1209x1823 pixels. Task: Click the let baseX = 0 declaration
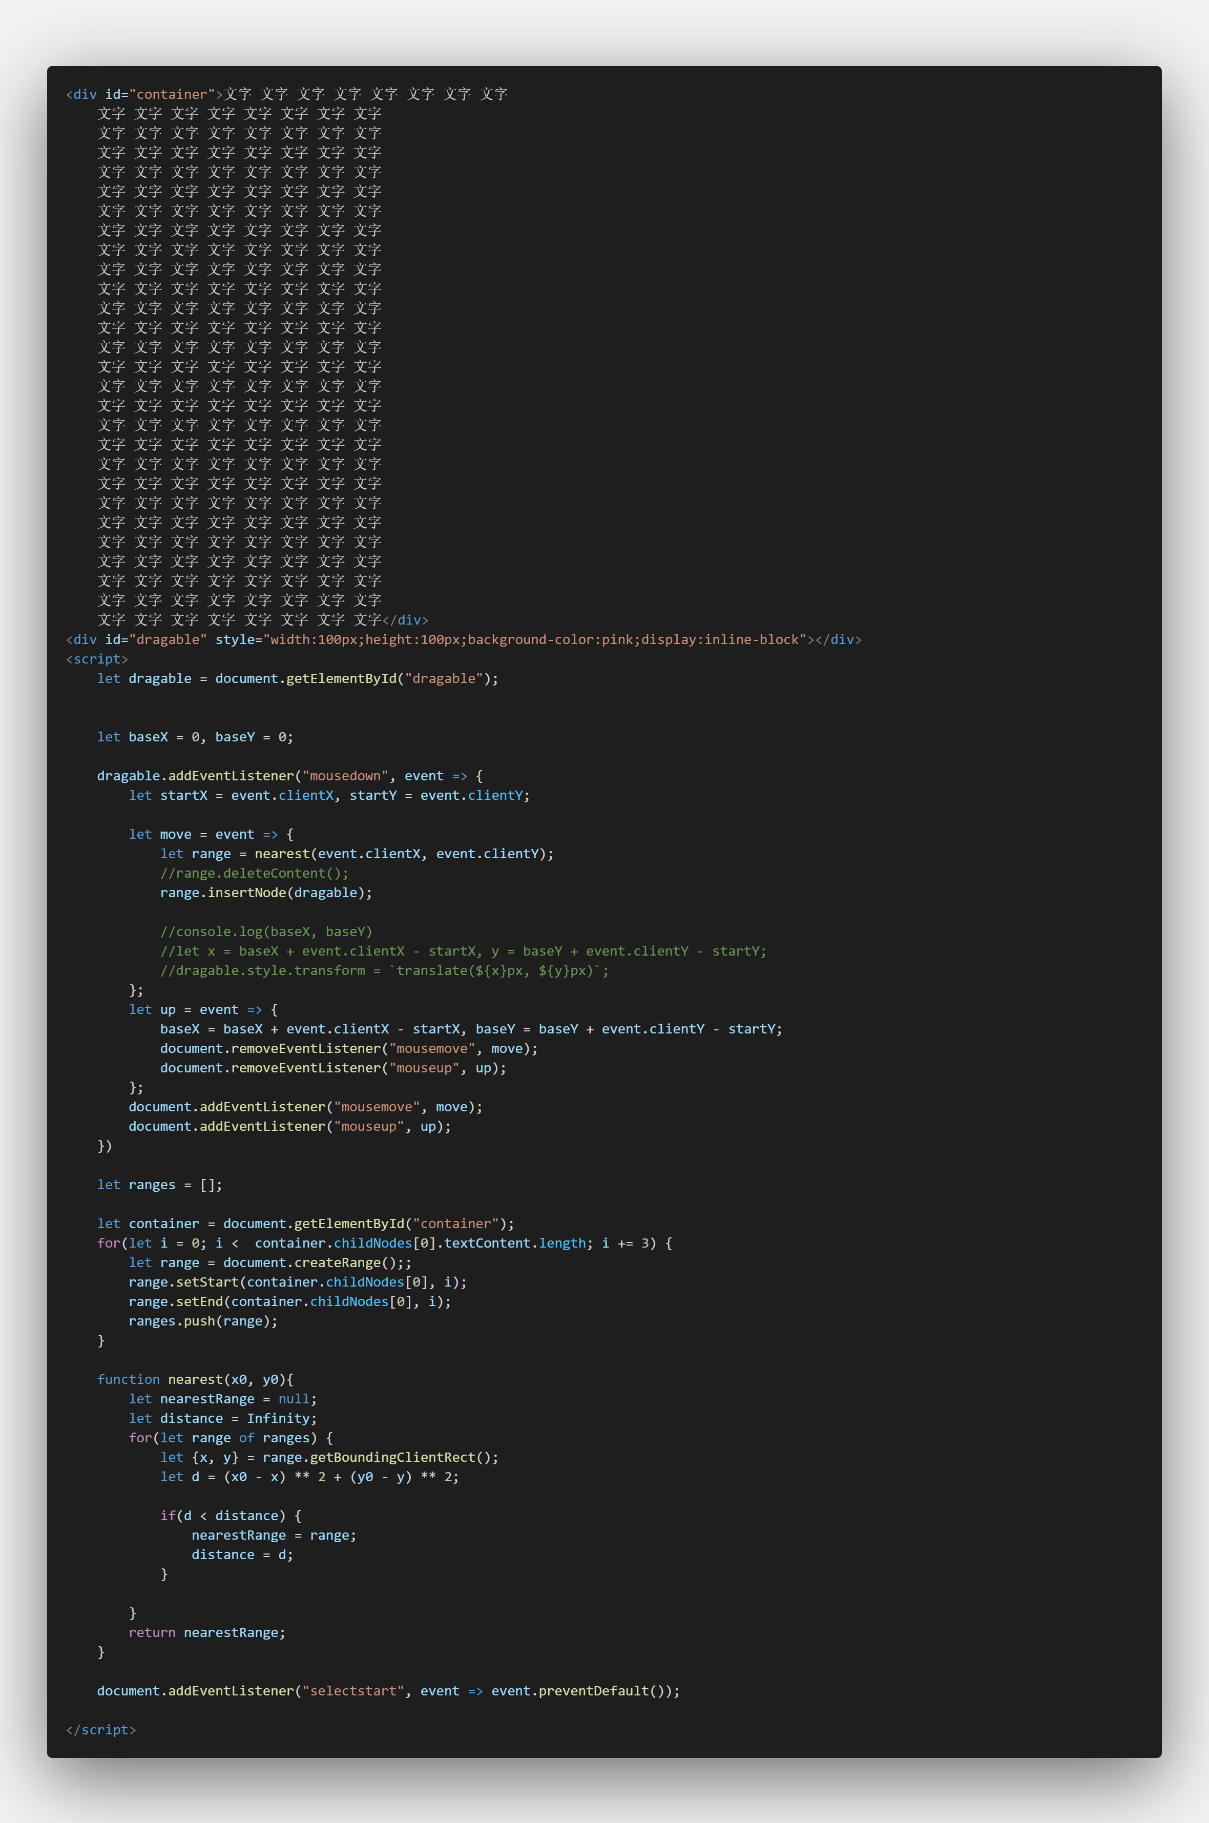[x=148, y=736]
